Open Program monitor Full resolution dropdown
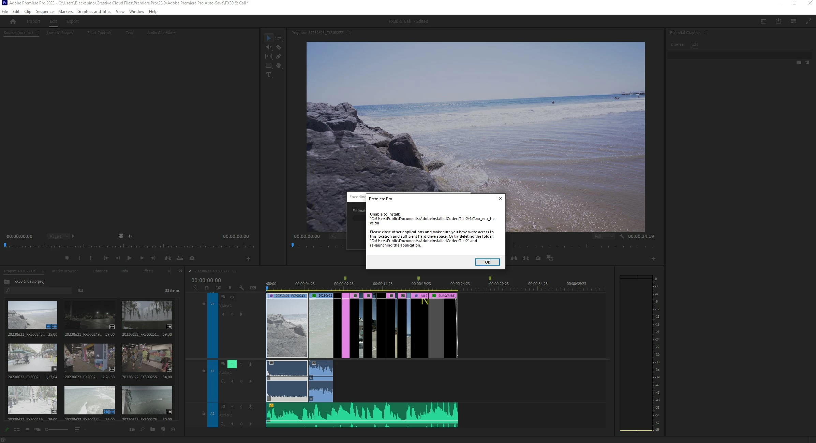Viewport: 816px width, 443px height. click(x=604, y=236)
